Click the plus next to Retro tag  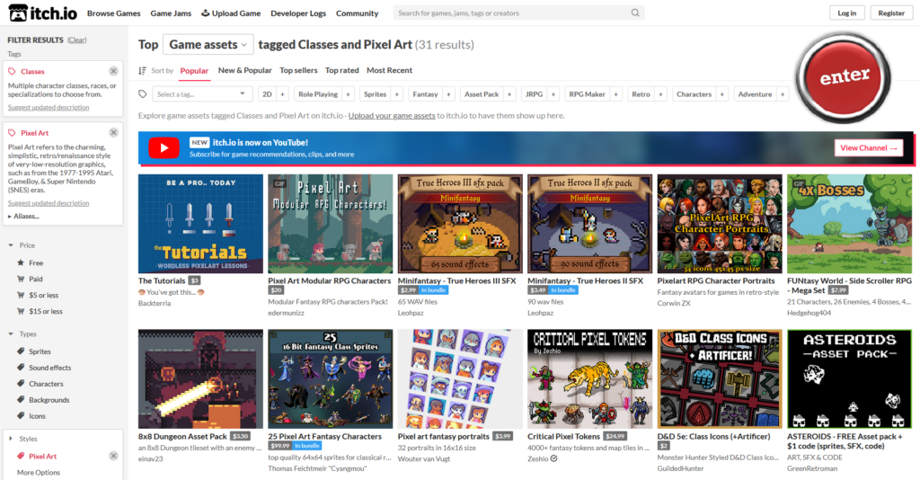(x=660, y=93)
